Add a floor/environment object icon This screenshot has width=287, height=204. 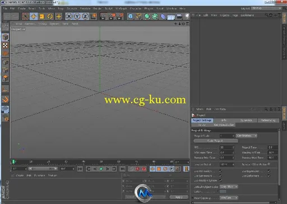171,17
